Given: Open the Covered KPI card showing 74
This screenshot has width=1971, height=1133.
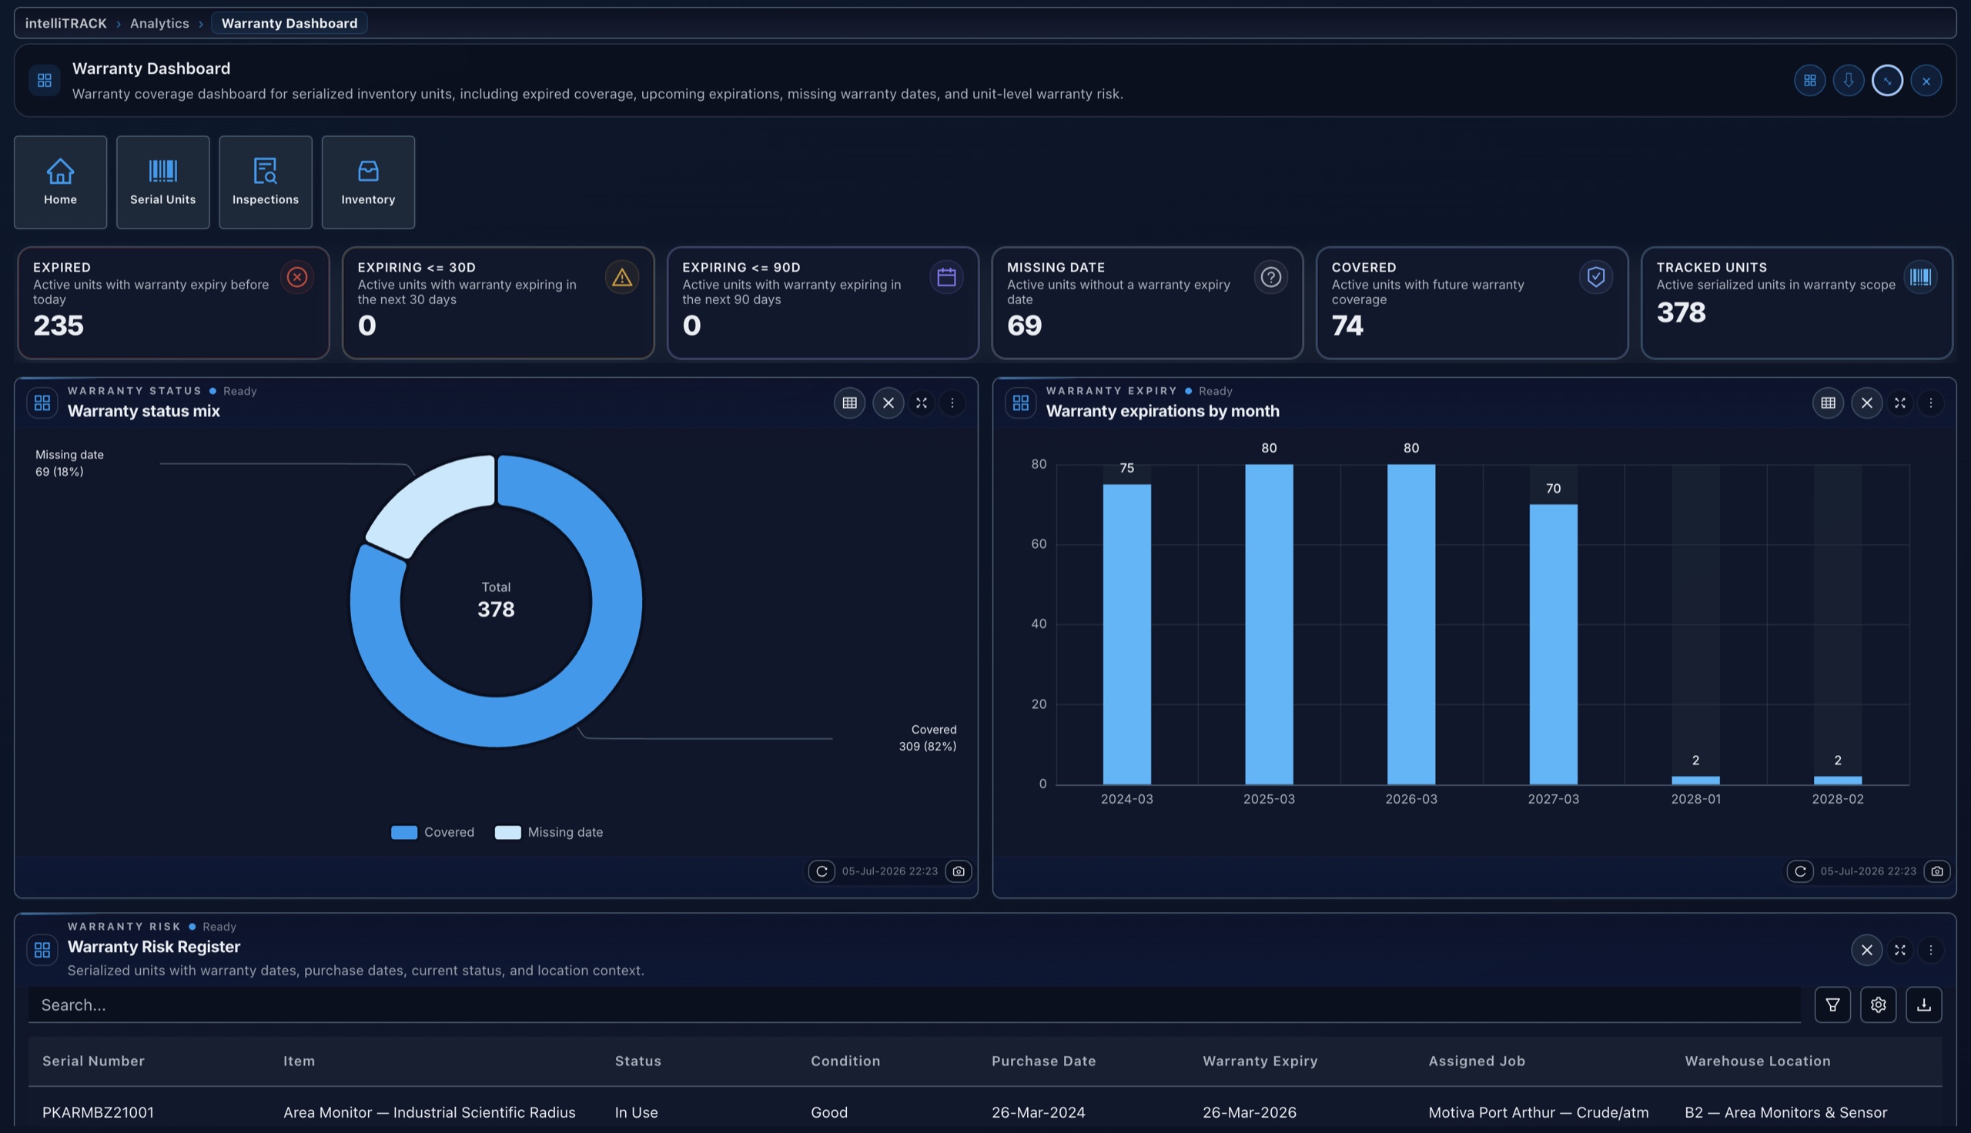Looking at the screenshot, I should [x=1472, y=302].
